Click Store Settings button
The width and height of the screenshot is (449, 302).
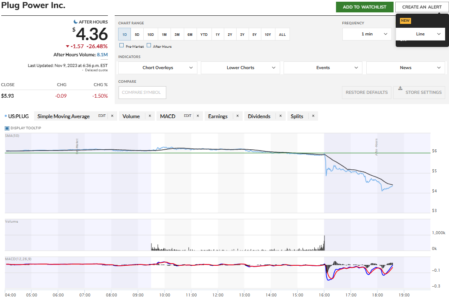pyautogui.click(x=419, y=92)
